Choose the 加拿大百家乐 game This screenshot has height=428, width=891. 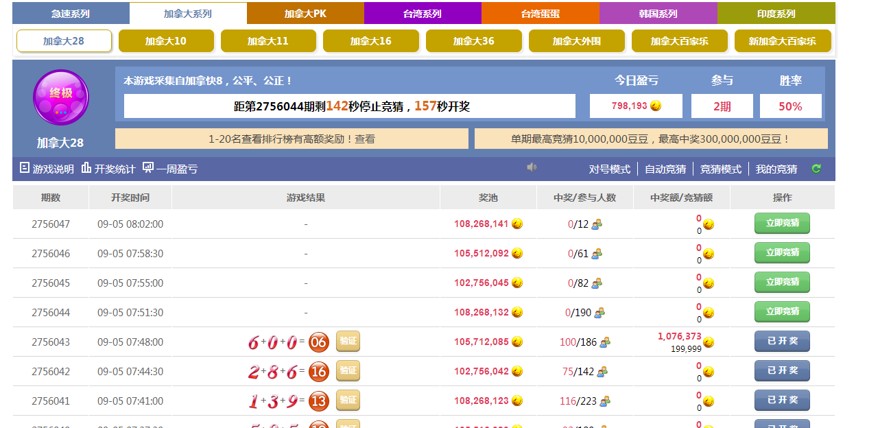(679, 41)
